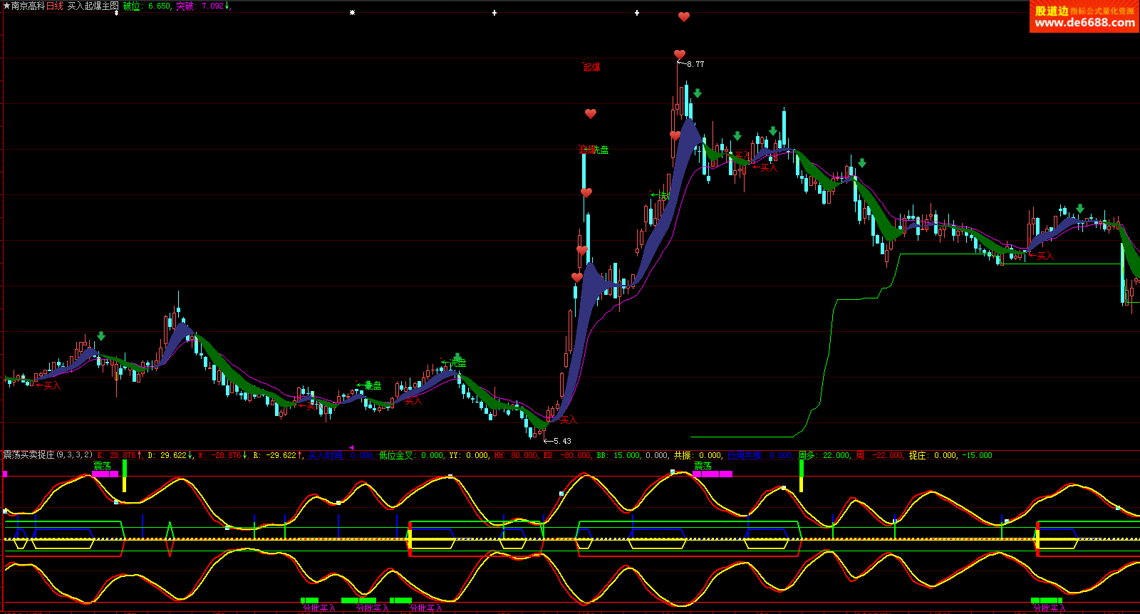Image resolution: width=1140 pixels, height=614 pixels.
Task: Select the 震荡买卖捉庄 indicator name
Action: [x=28, y=455]
